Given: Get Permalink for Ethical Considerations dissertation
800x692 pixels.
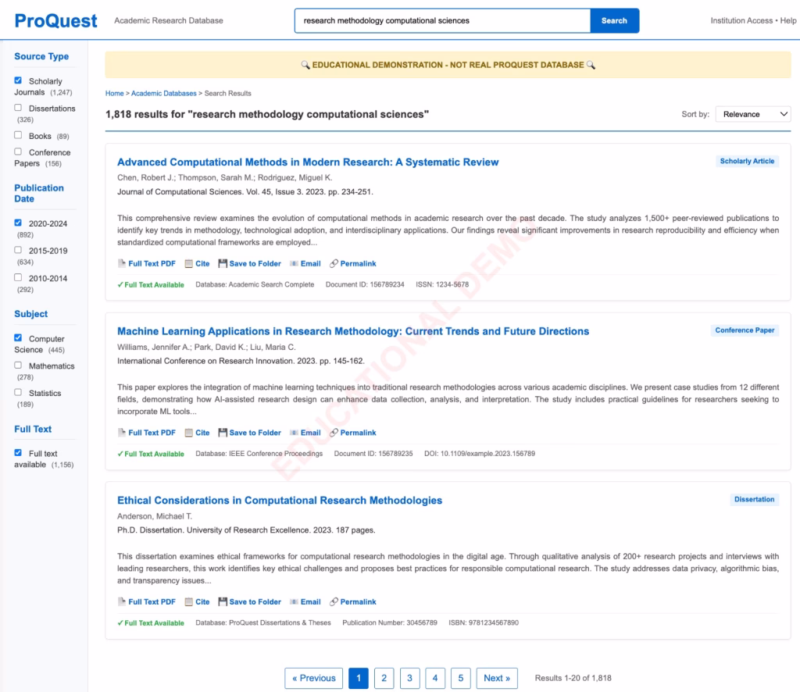Looking at the screenshot, I should pyautogui.click(x=352, y=602).
